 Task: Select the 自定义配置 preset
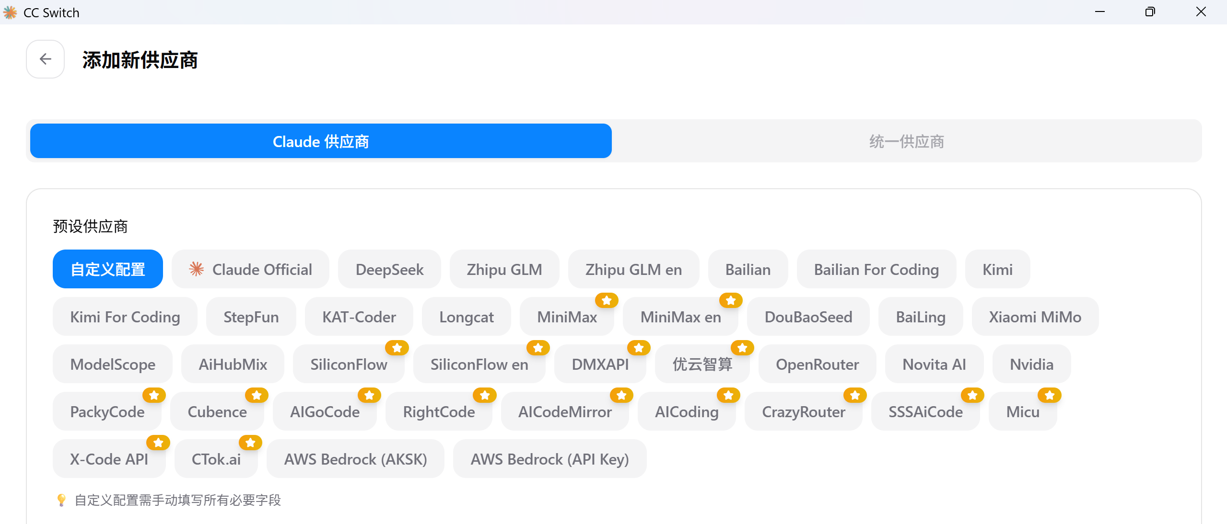[108, 269]
